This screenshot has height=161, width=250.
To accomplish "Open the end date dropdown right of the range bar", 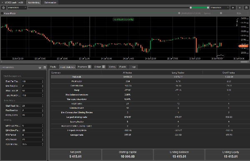I will (220, 7).
